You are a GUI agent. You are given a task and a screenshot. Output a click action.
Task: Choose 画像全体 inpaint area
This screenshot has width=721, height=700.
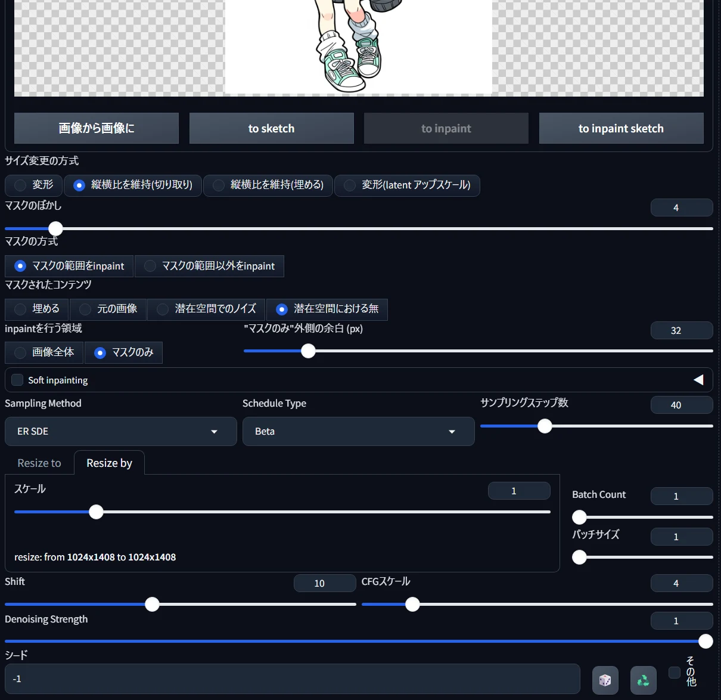coord(44,352)
